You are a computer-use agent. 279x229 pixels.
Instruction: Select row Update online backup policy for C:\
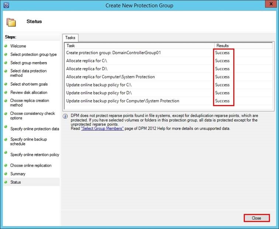pos(169,85)
